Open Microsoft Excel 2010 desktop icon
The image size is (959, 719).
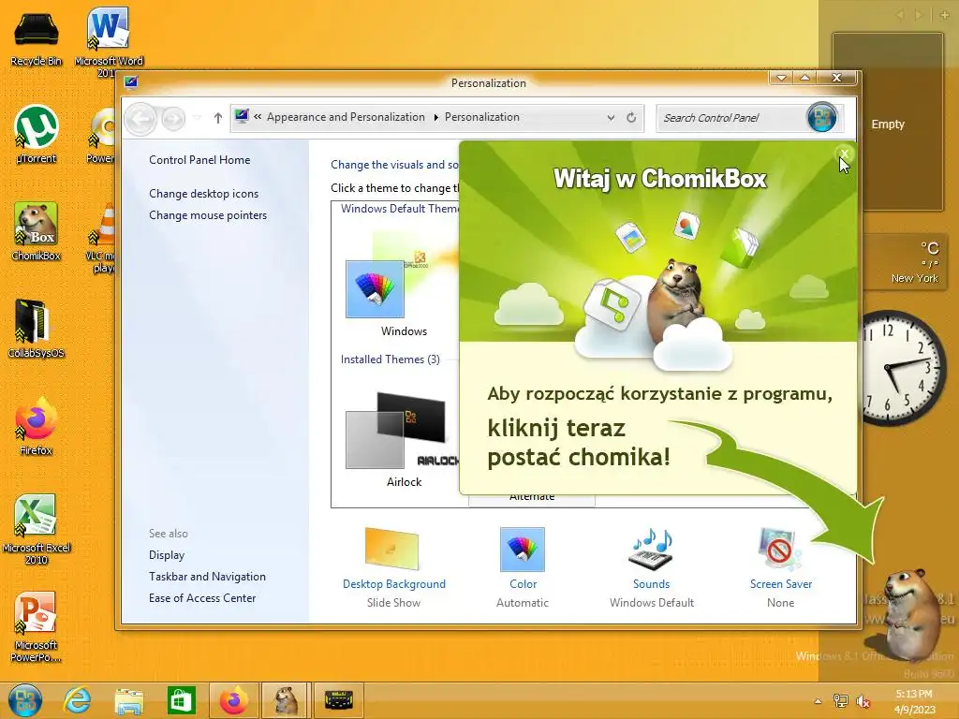(x=37, y=529)
